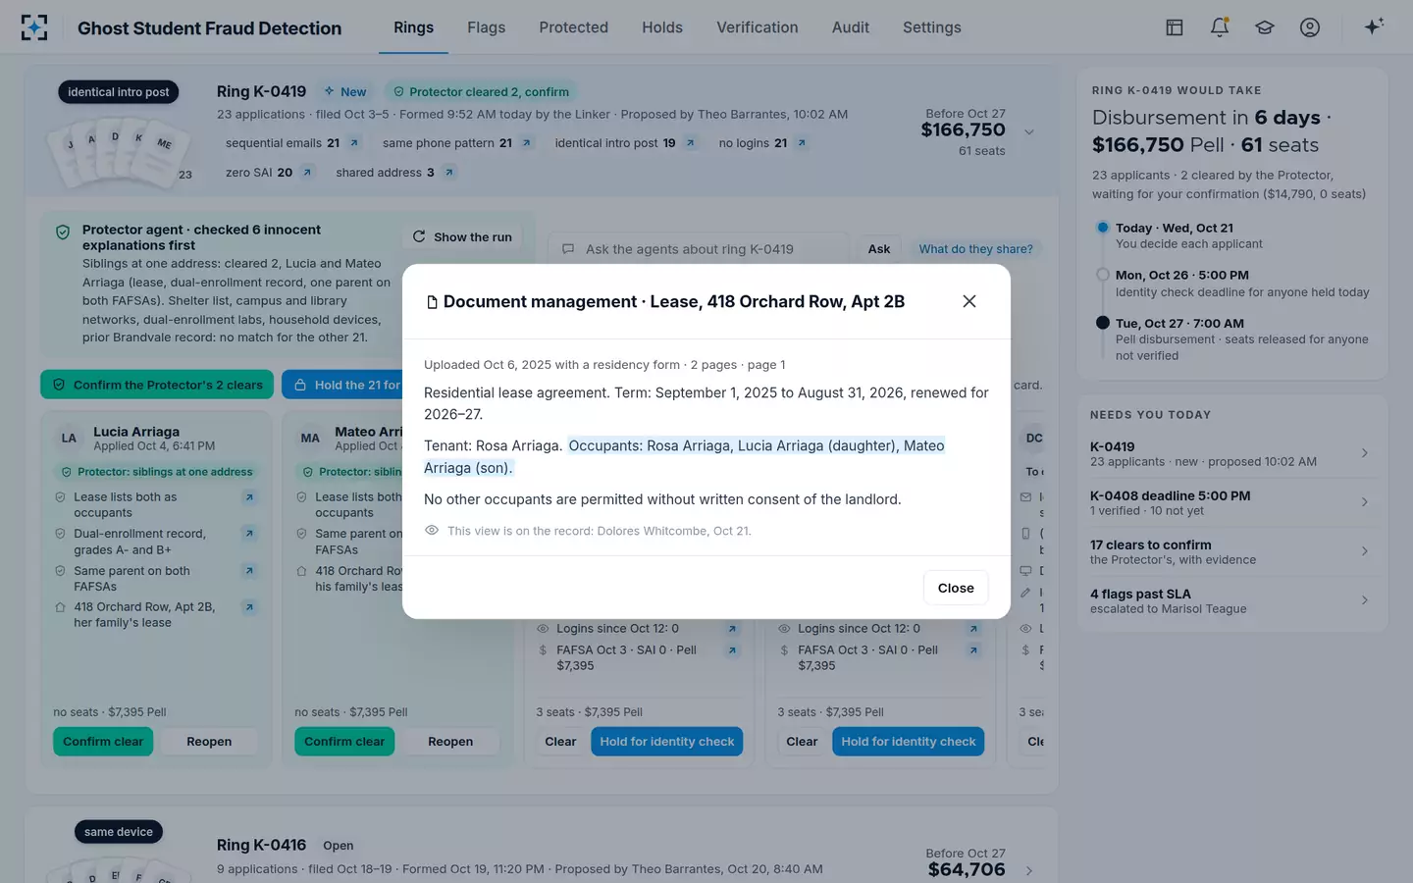Screen dimensions: 1413x883
Task: Click the 'Tenant: Rosa Arriaga.' text
Action: tap(494, 445)
